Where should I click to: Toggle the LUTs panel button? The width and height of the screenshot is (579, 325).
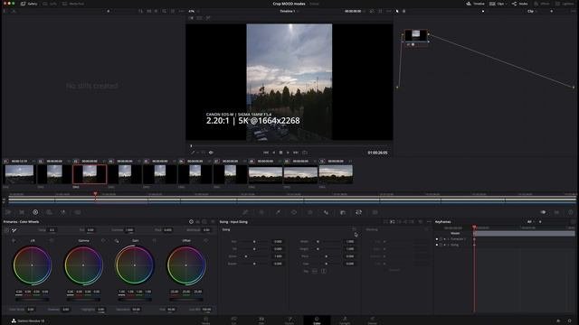point(50,4)
